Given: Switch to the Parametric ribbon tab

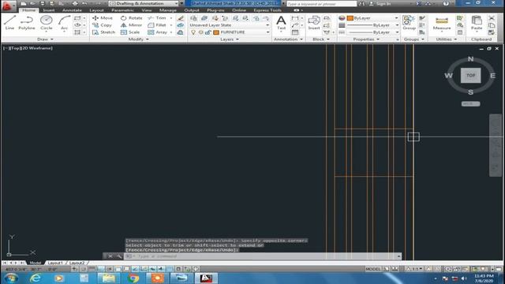Looking at the screenshot, I should pyautogui.click(x=123, y=10).
